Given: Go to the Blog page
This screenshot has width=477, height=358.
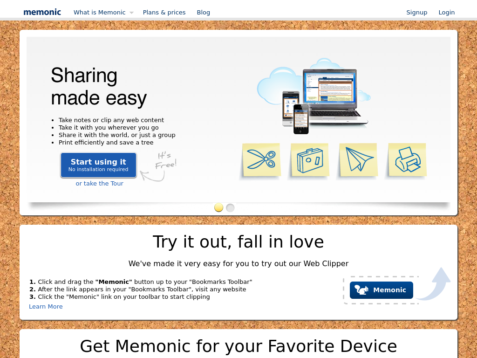Looking at the screenshot, I should click(204, 12).
